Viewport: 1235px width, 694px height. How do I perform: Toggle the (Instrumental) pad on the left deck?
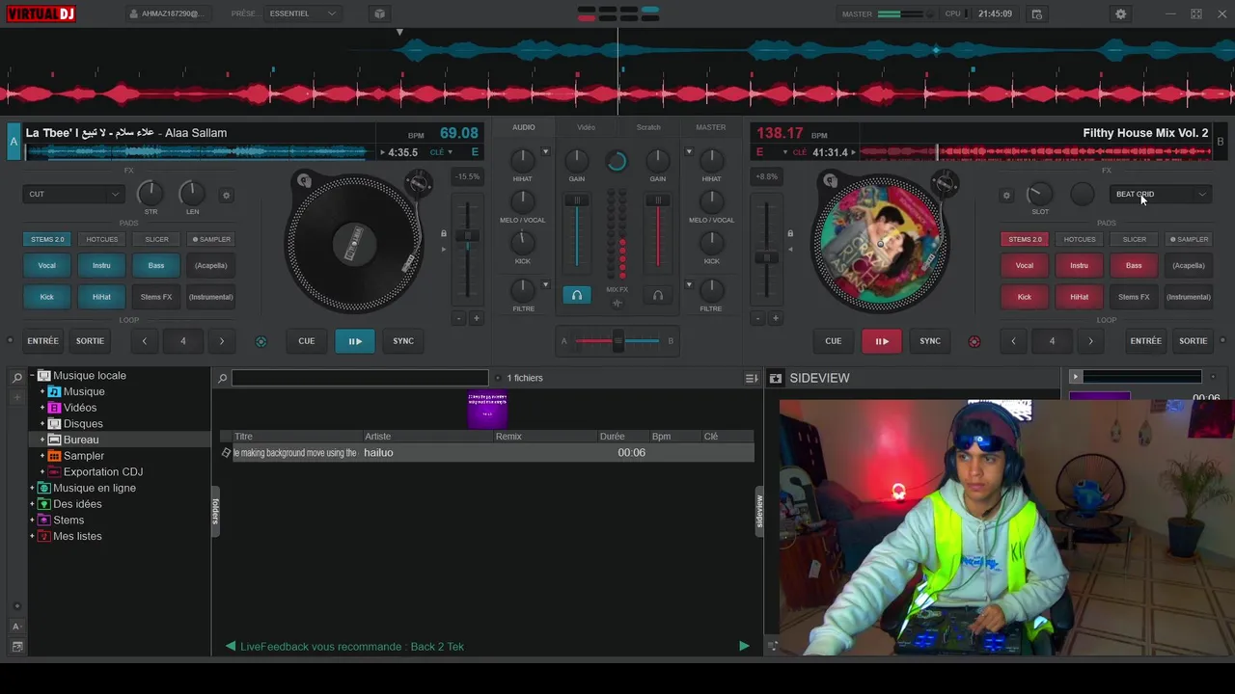point(211,297)
